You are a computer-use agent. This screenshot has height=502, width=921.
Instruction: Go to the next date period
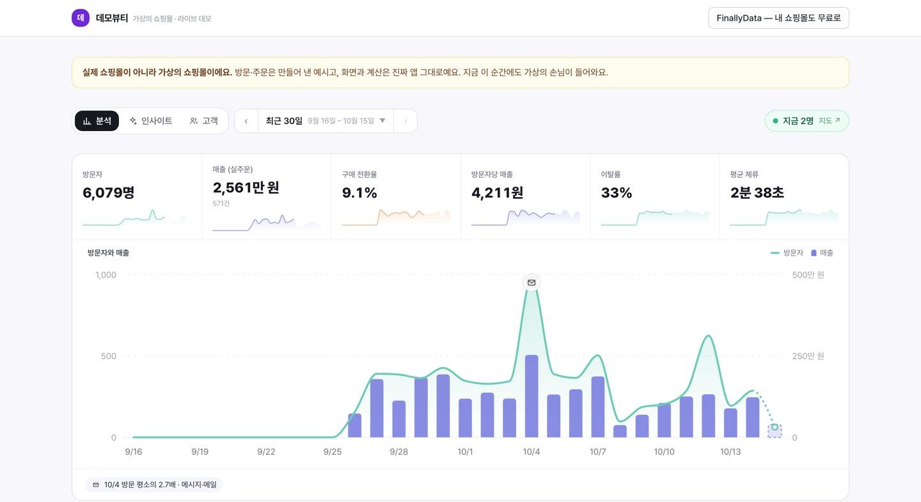(405, 121)
